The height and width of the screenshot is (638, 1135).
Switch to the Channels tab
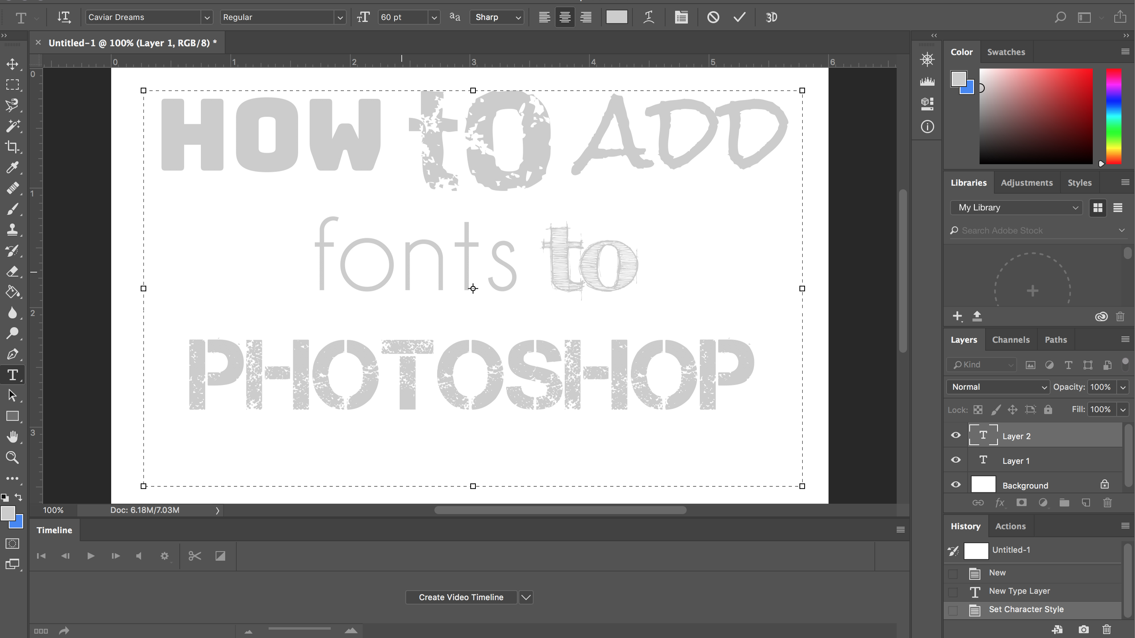click(1011, 340)
